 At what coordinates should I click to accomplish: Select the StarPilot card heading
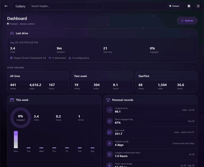144,76
